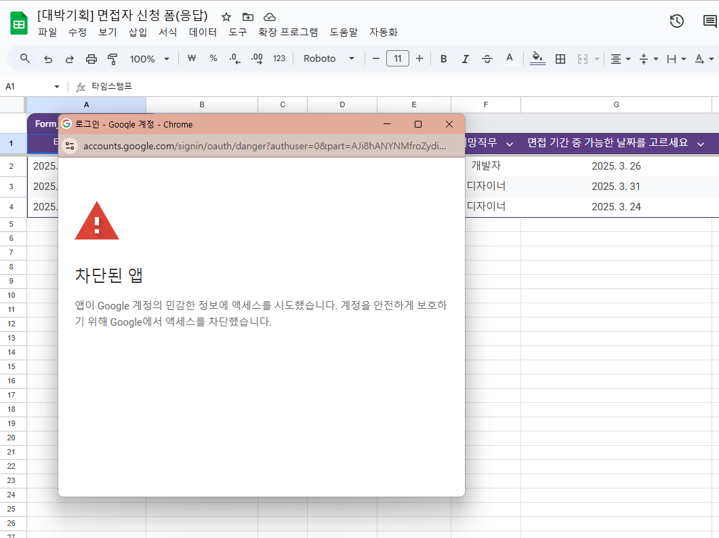The image size is (719, 538).
Task: Open text rotation dropdown
Action: pyautogui.click(x=704, y=59)
